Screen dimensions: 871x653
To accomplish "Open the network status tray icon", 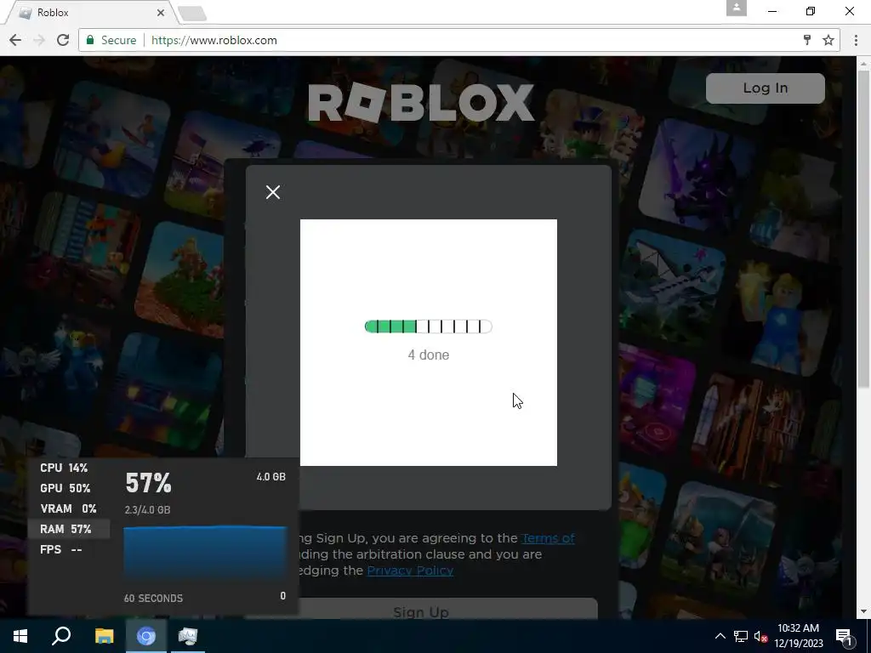I will [741, 636].
